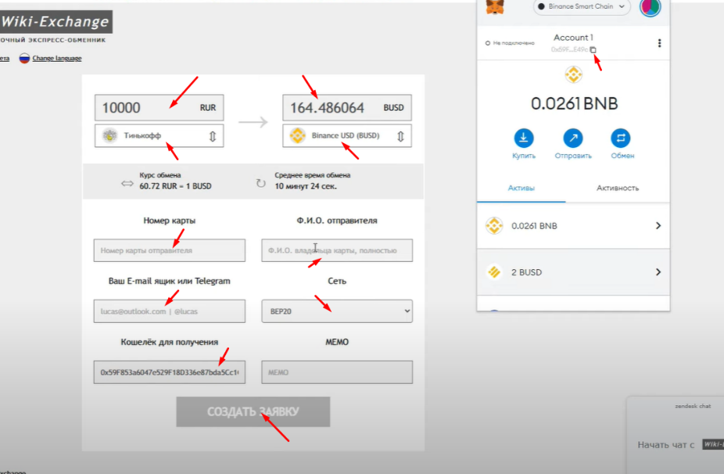Viewport: 724px width, 474px height.
Task: Click the Обмен (Swap) icon
Action: click(621, 138)
